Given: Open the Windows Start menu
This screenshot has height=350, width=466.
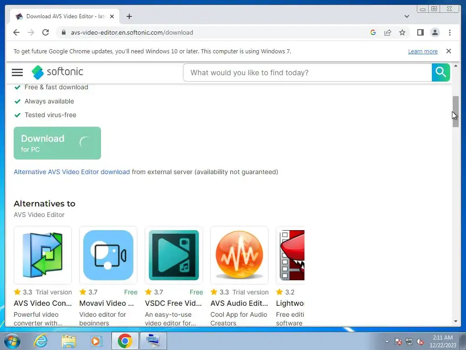Looking at the screenshot, I should coord(12,341).
